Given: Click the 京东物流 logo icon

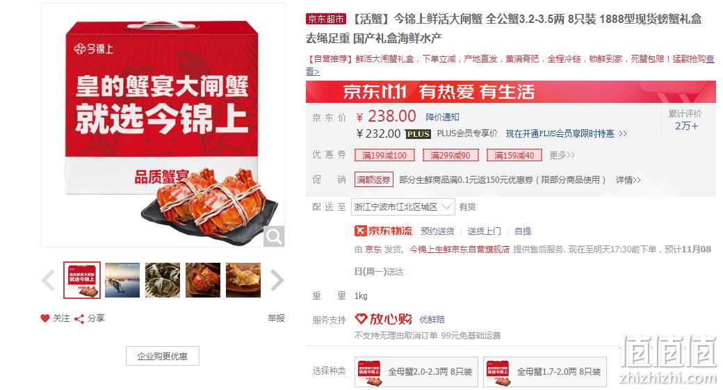Looking at the screenshot, I should click(x=384, y=231).
